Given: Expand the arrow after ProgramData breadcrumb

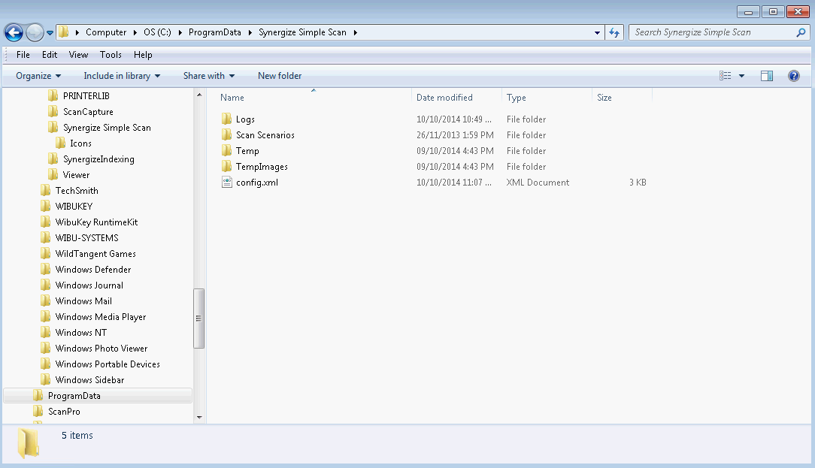Looking at the screenshot, I should pos(250,32).
